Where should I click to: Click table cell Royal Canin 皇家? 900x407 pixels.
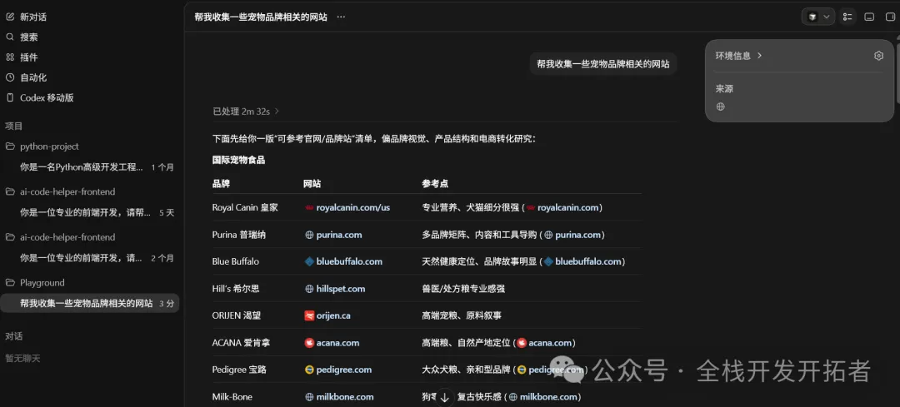click(x=245, y=207)
